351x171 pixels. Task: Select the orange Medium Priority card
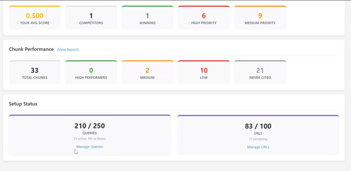pos(260,18)
